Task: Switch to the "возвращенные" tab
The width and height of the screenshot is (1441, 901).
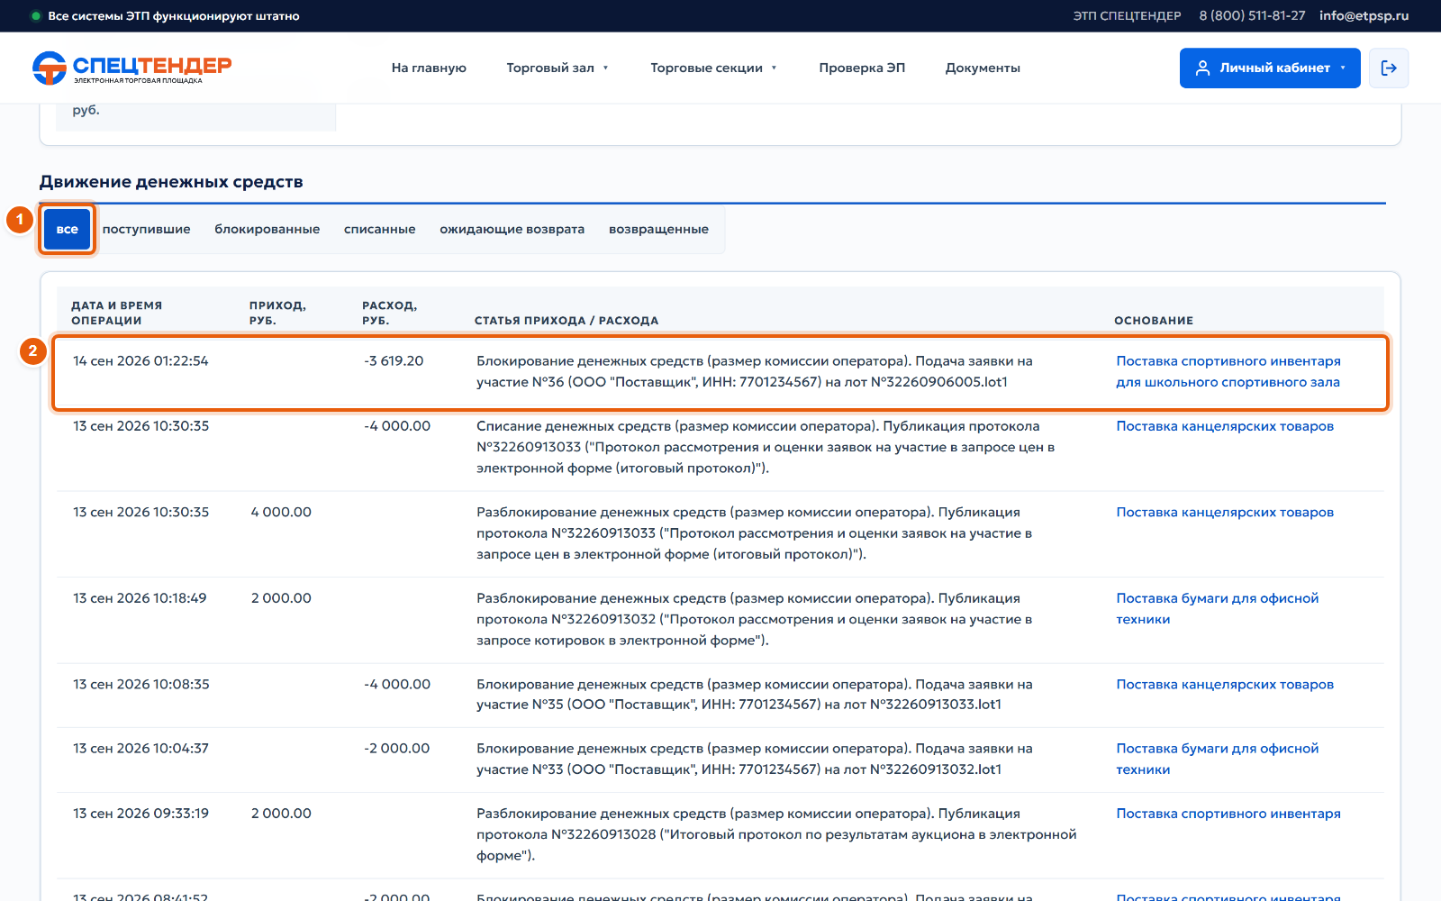Action: click(x=659, y=230)
